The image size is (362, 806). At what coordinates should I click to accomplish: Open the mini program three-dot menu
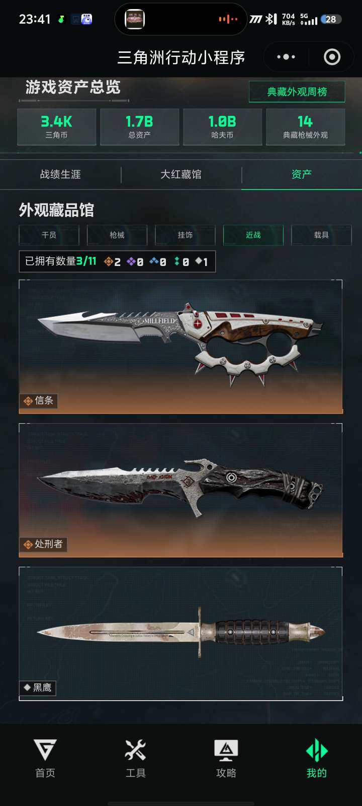286,57
